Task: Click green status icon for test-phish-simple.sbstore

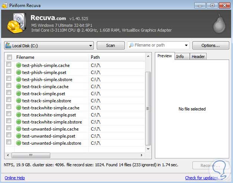Action: 19,79
